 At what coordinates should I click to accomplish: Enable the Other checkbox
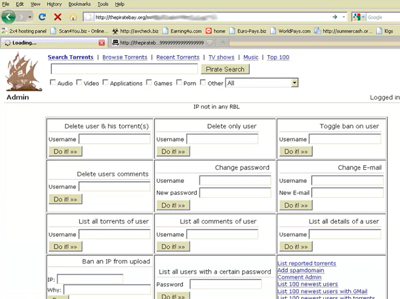tap(203, 83)
